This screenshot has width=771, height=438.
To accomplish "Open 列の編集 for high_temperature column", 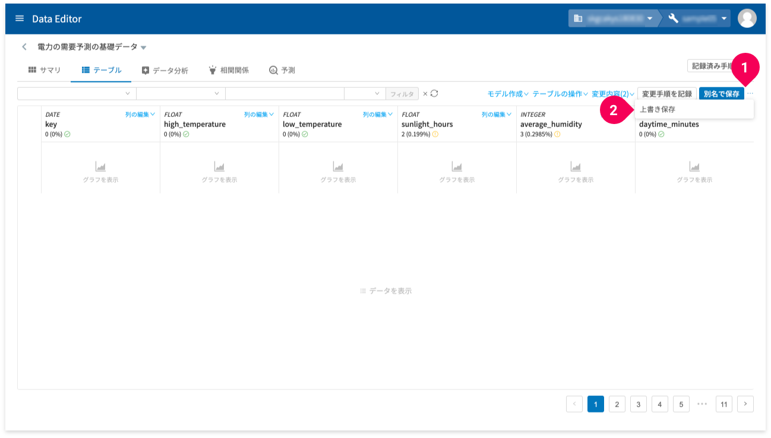I will pyautogui.click(x=259, y=115).
